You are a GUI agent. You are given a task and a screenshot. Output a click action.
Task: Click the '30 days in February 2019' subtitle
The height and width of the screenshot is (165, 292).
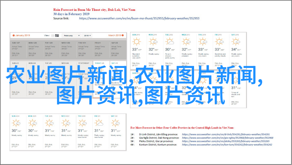(72, 14)
